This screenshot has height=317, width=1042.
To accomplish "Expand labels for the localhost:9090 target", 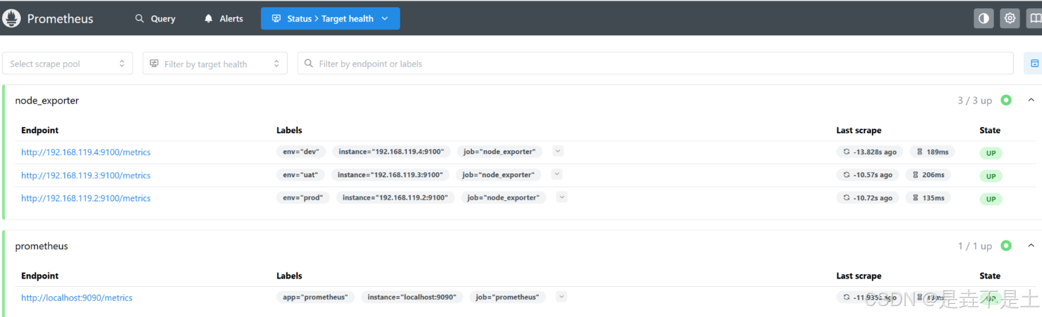I will coord(561,297).
